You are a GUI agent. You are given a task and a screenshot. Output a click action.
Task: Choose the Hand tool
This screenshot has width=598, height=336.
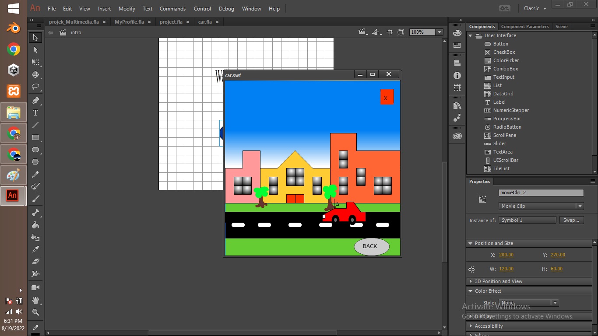(x=35, y=300)
